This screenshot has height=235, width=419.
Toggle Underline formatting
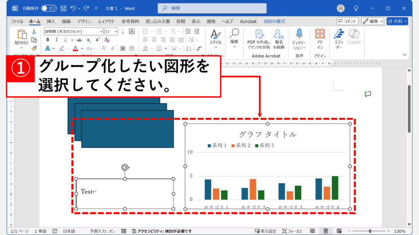coord(65,40)
